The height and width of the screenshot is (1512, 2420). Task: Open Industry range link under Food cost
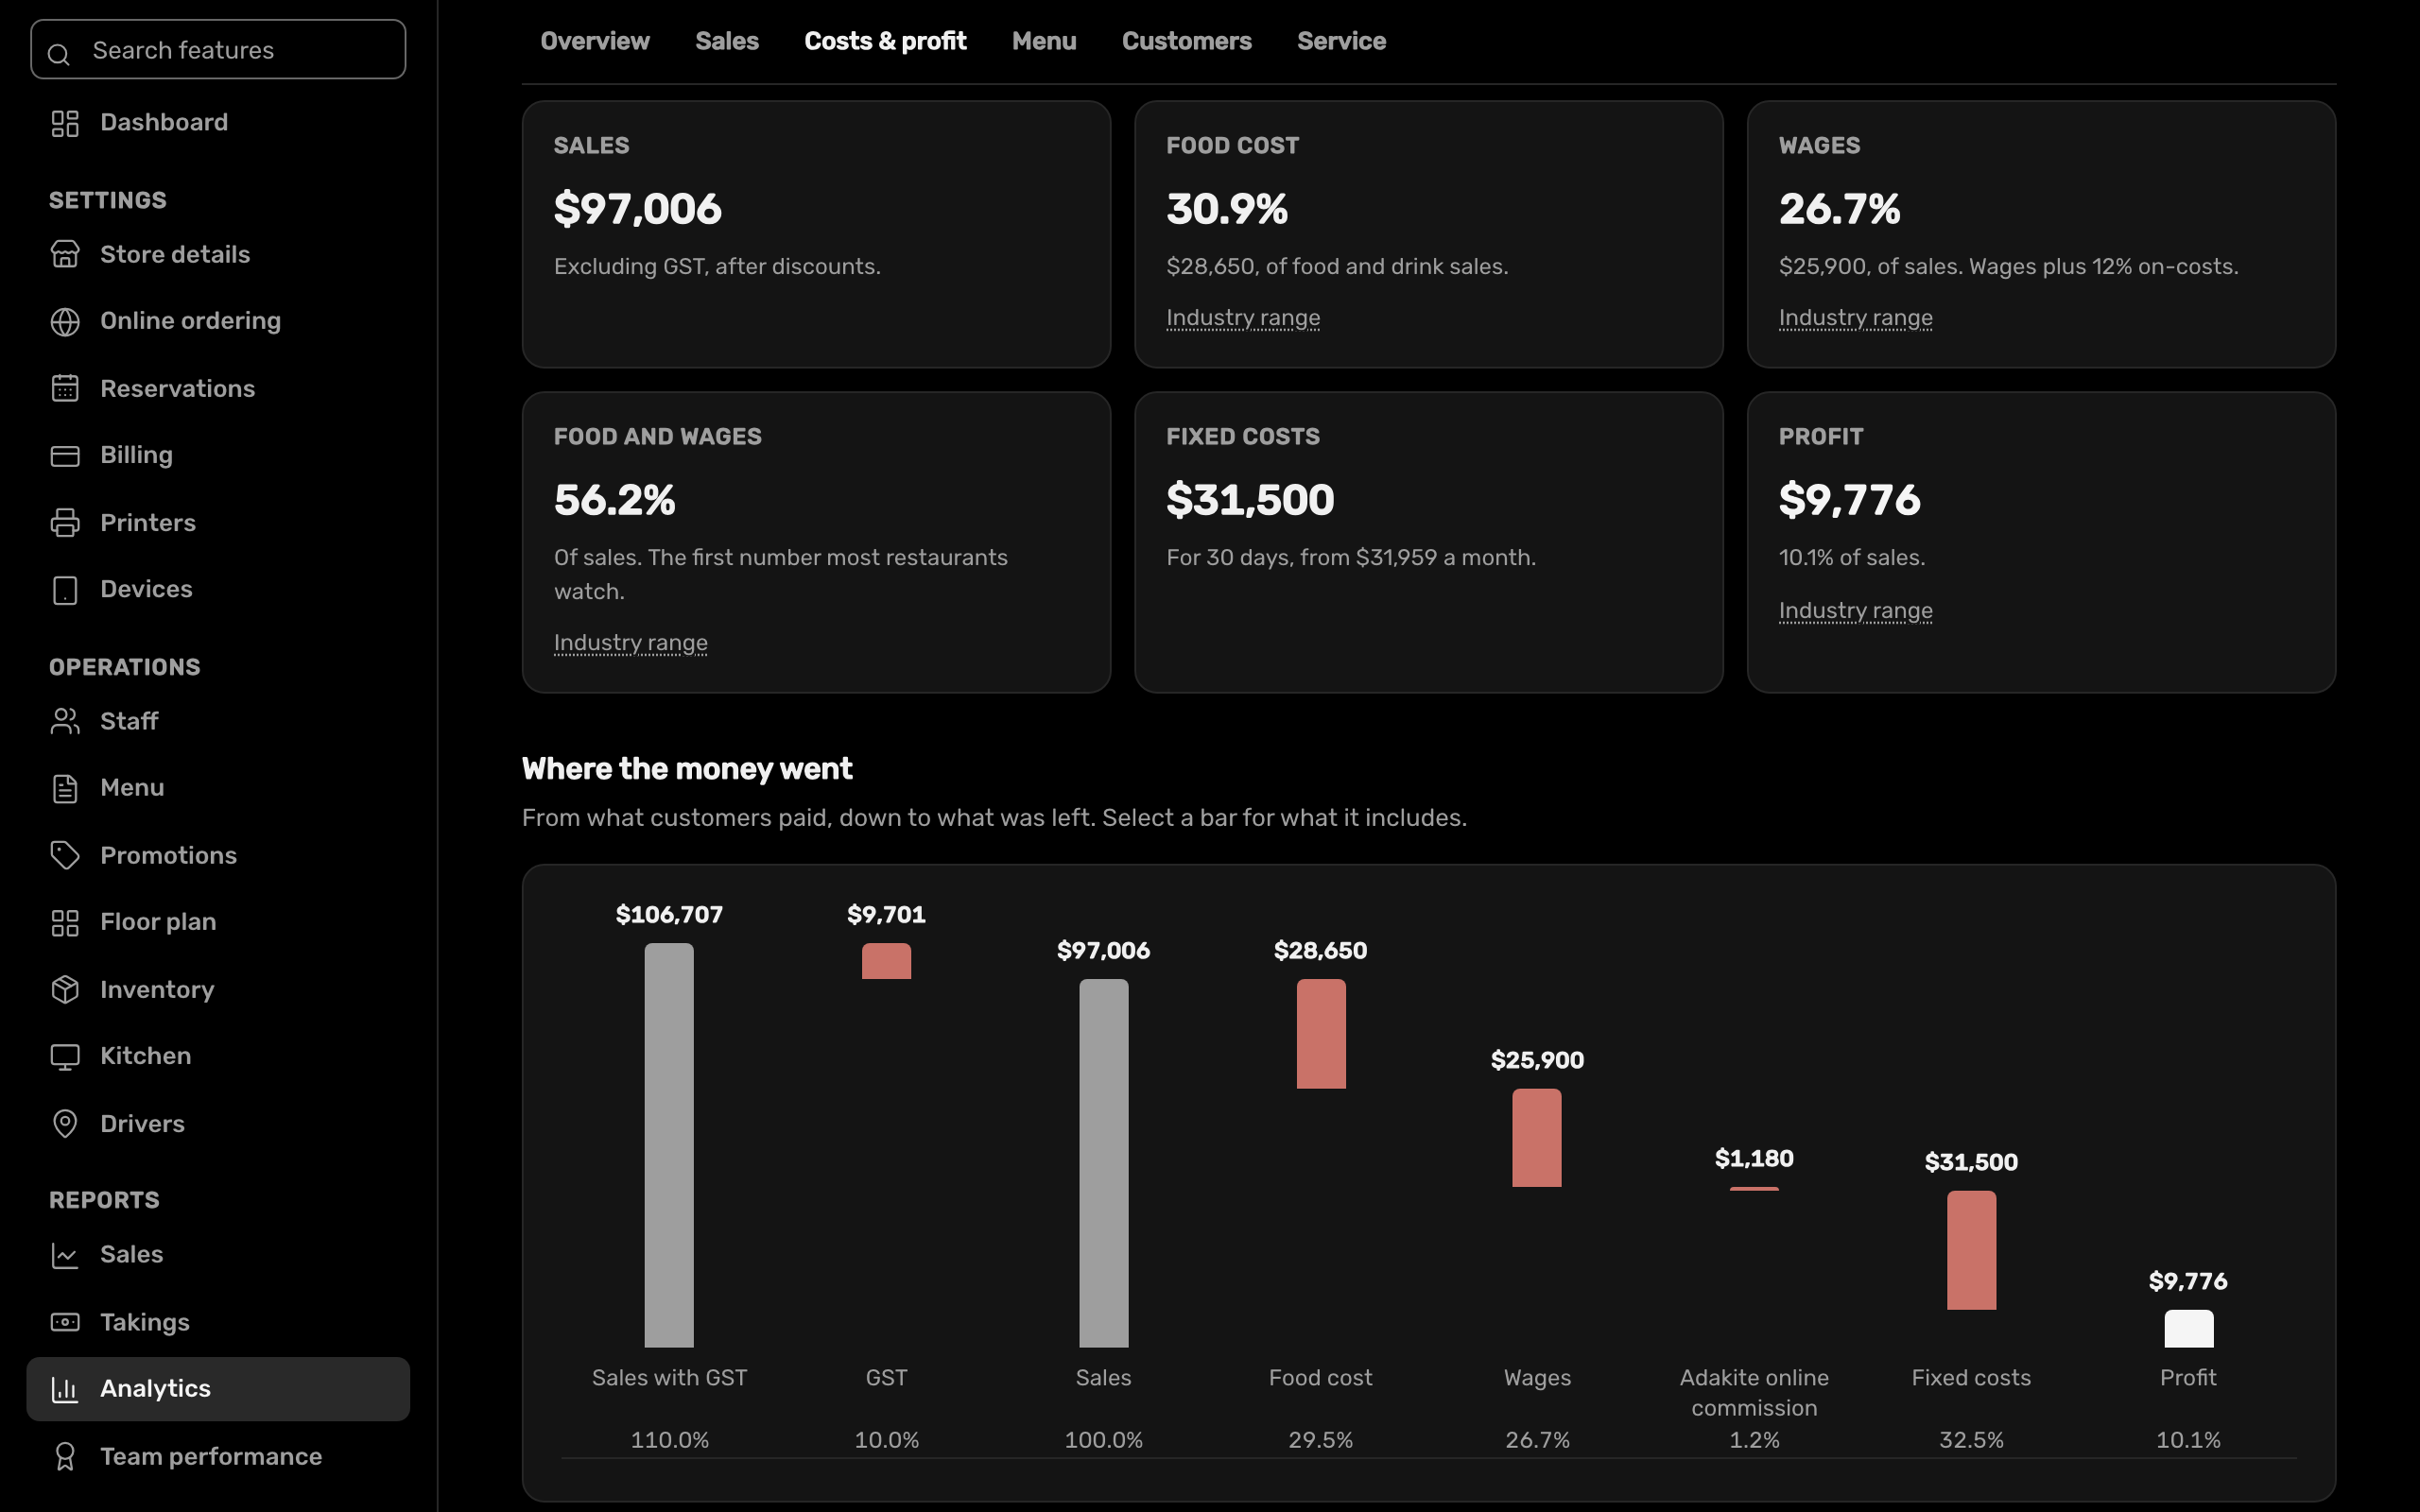pyautogui.click(x=1243, y=318)
